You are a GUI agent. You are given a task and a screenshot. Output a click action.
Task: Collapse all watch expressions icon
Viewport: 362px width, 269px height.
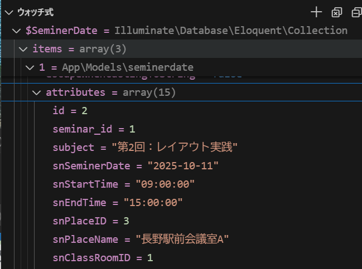pyautogui.click(x=356, y=12)
